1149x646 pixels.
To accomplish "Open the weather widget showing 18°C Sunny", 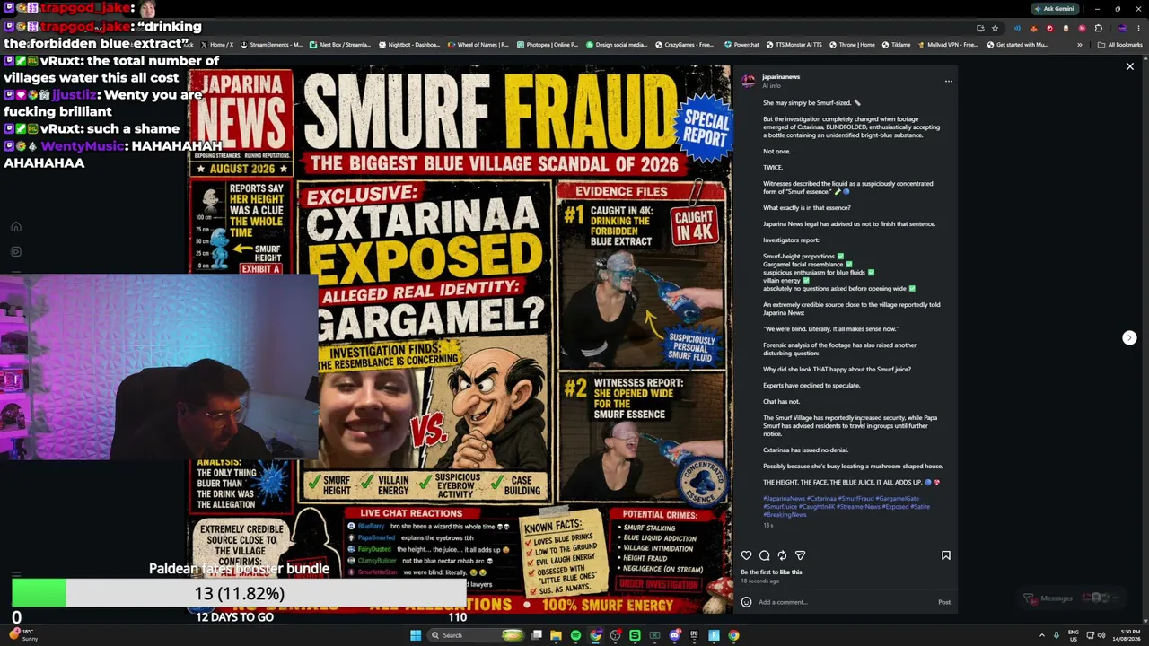I will click(x=24, y=635).
